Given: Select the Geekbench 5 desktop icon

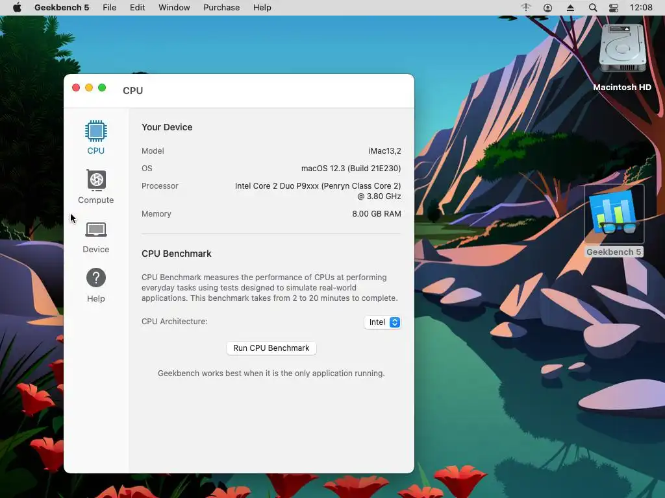Looking at the screenshot, I should pos(614,220).
